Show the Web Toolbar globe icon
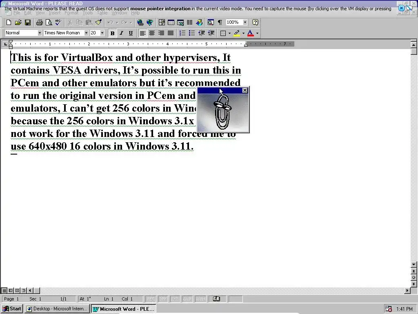This screenshot has height=314, width=418. coord(150,22)
